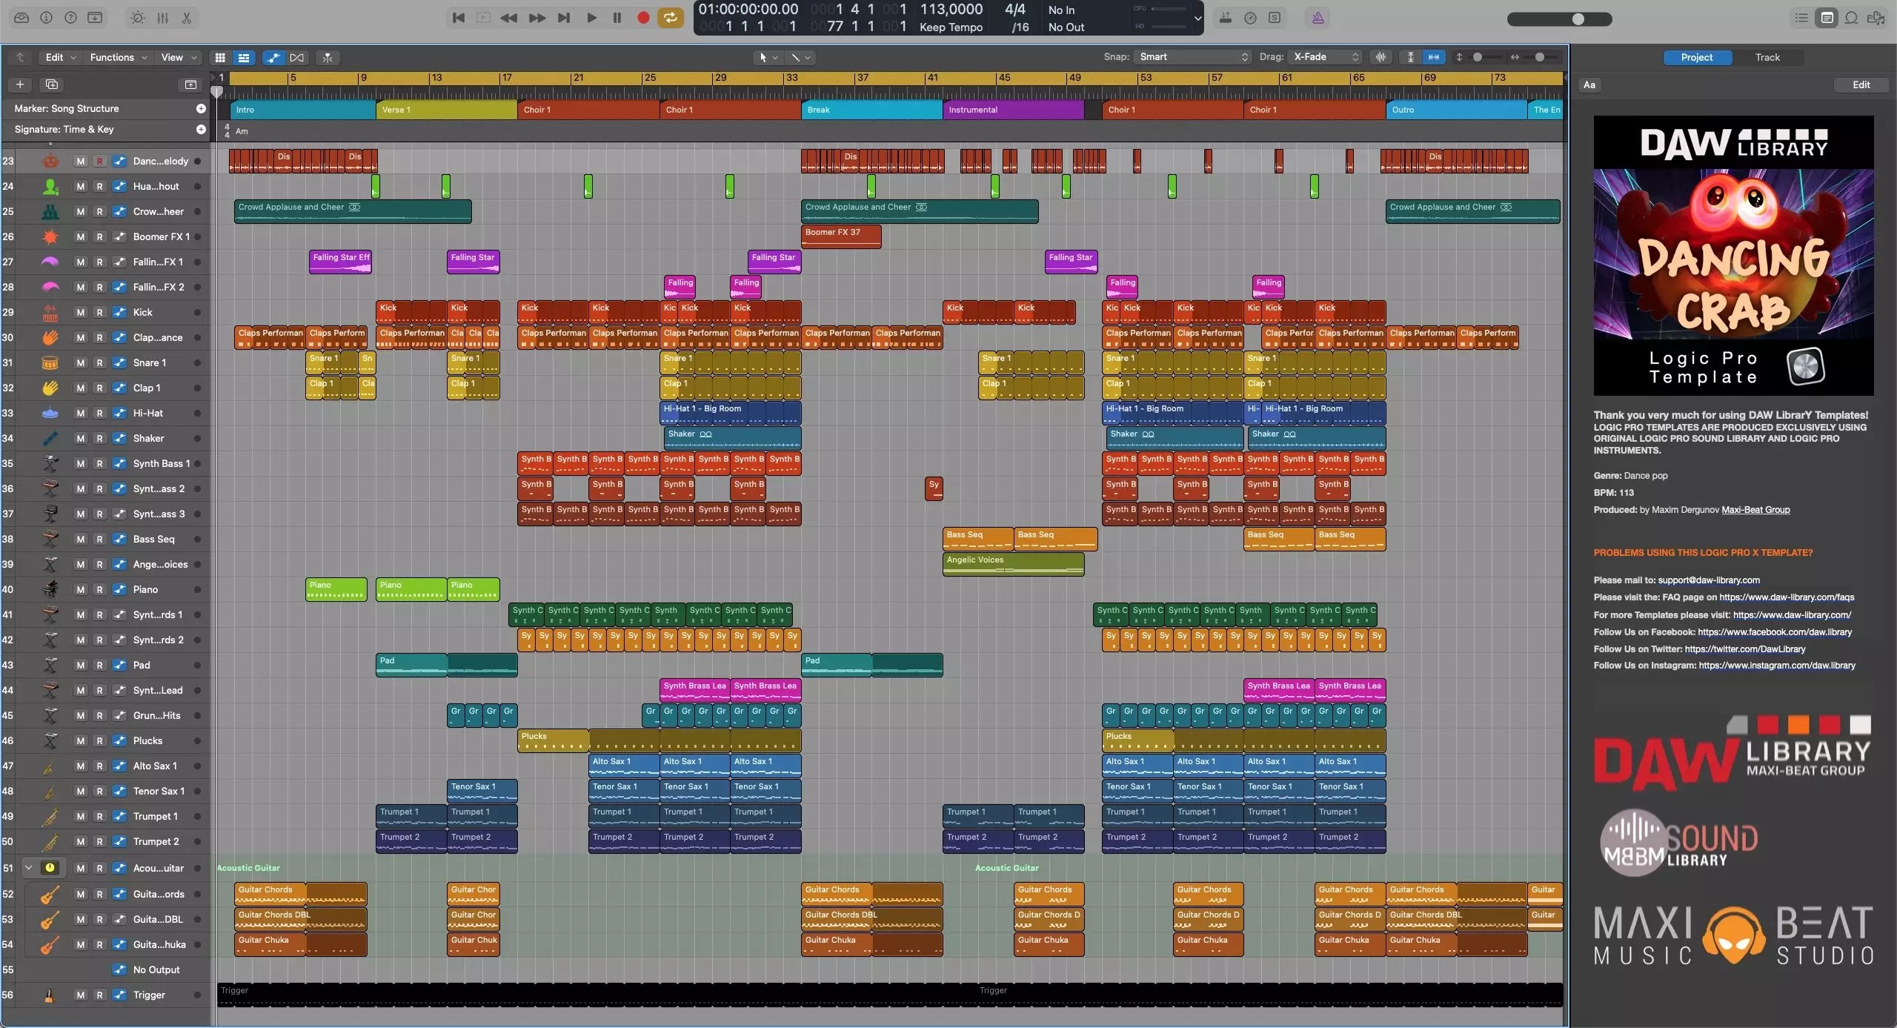Open the Functions menu
The image size is (1897, 1028).
coord(117,57)
